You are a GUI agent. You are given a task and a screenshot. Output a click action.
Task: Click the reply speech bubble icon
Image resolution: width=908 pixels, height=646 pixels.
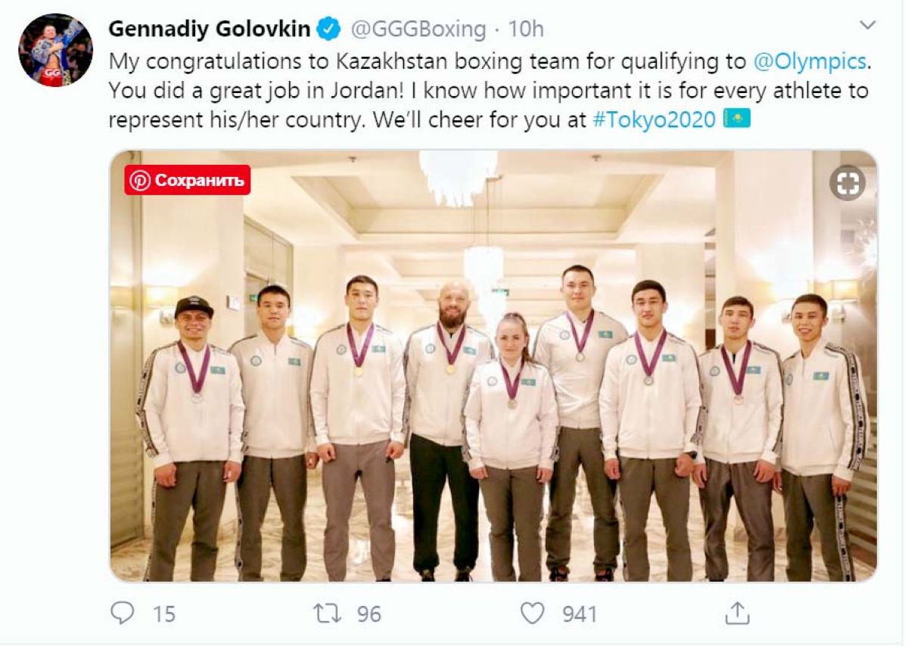(122, 613)
